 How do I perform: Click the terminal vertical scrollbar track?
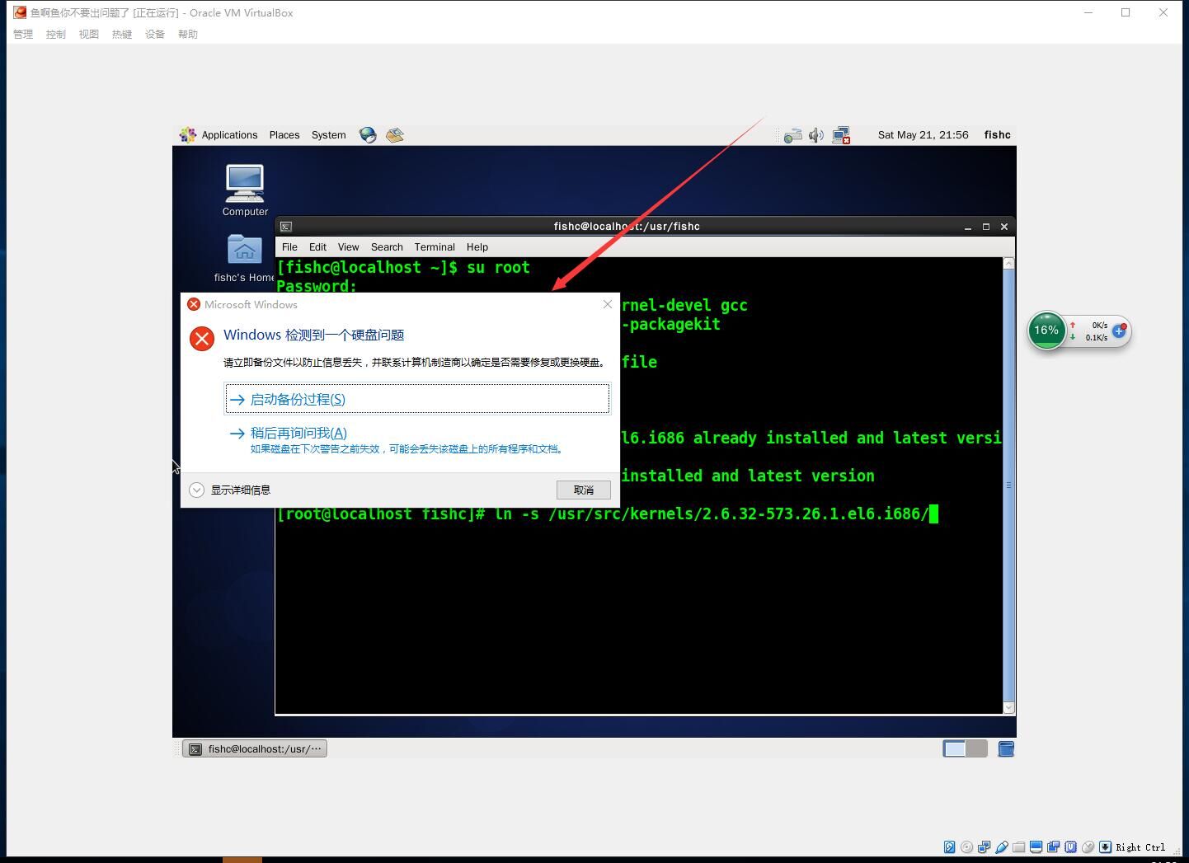pyautogui.click(x=1008, y=485)
